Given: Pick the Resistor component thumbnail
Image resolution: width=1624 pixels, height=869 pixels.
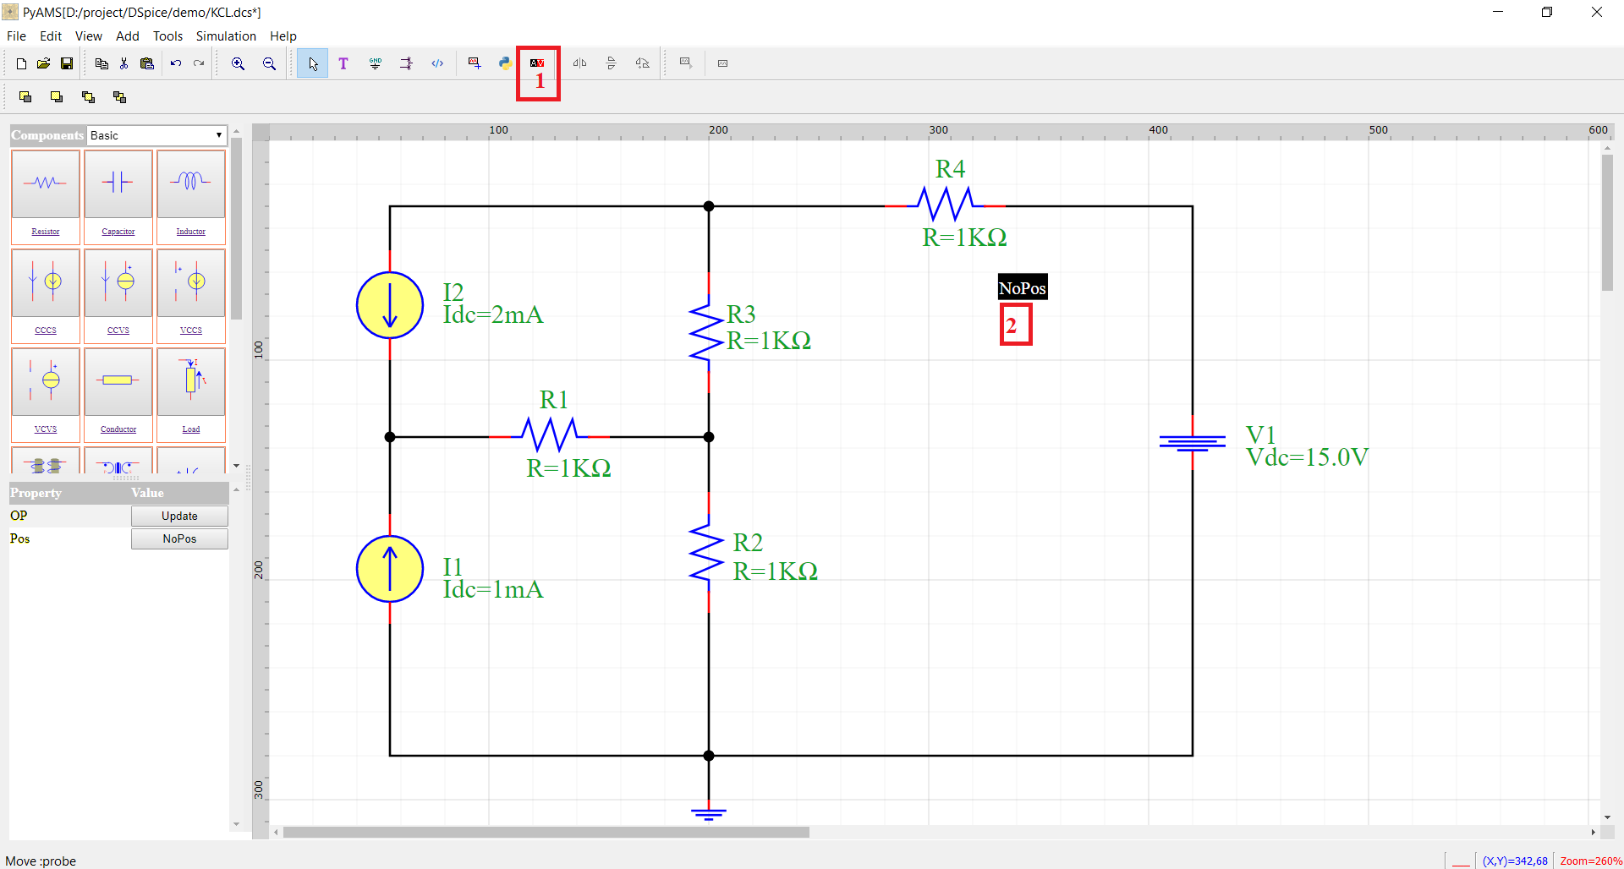Looking at the screenshot, I should [x=46, y=183].
